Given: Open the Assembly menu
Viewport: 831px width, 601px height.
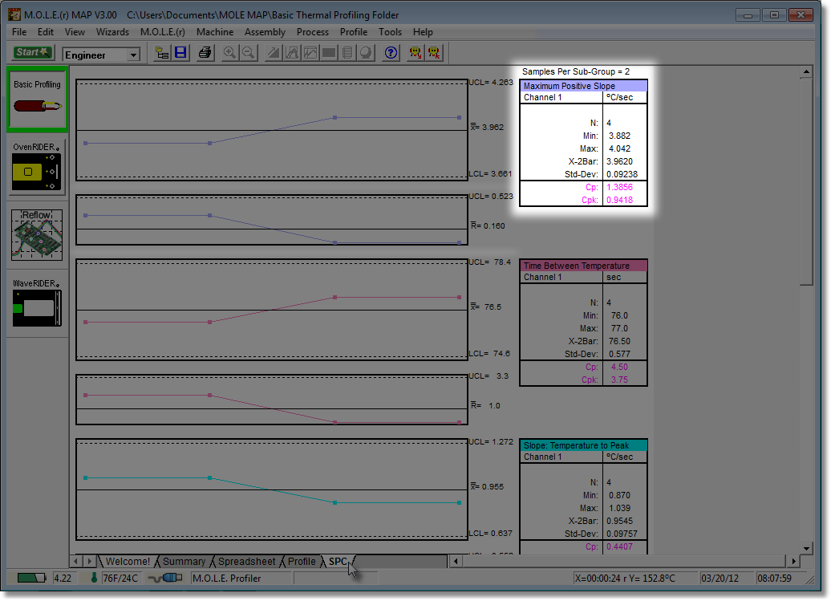Looking at the screenshot, I should pos(265,32).
